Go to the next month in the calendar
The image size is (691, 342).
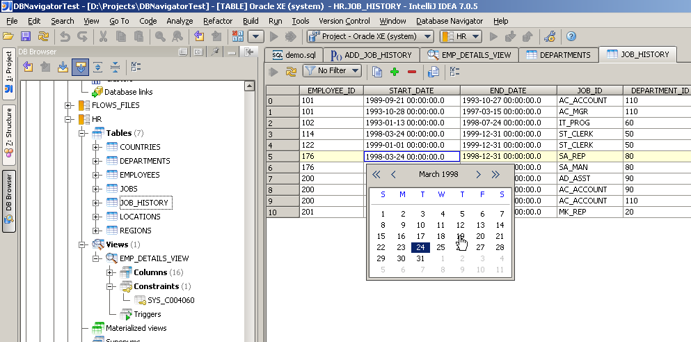click(479, 175)
